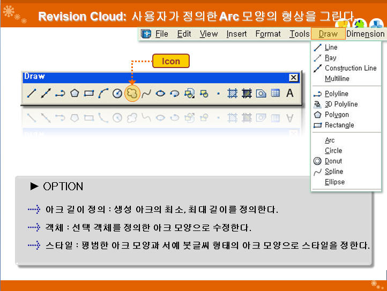
Task: Pick the Polygon tool in Draw toolbar
Action: [x=75, y=93]
